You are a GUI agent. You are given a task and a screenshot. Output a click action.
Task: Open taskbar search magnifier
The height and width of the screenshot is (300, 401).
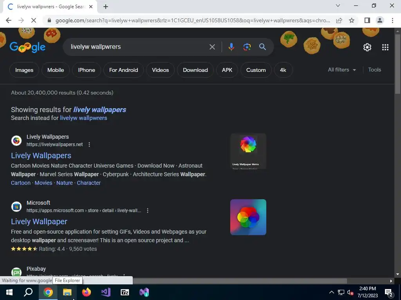28,292
